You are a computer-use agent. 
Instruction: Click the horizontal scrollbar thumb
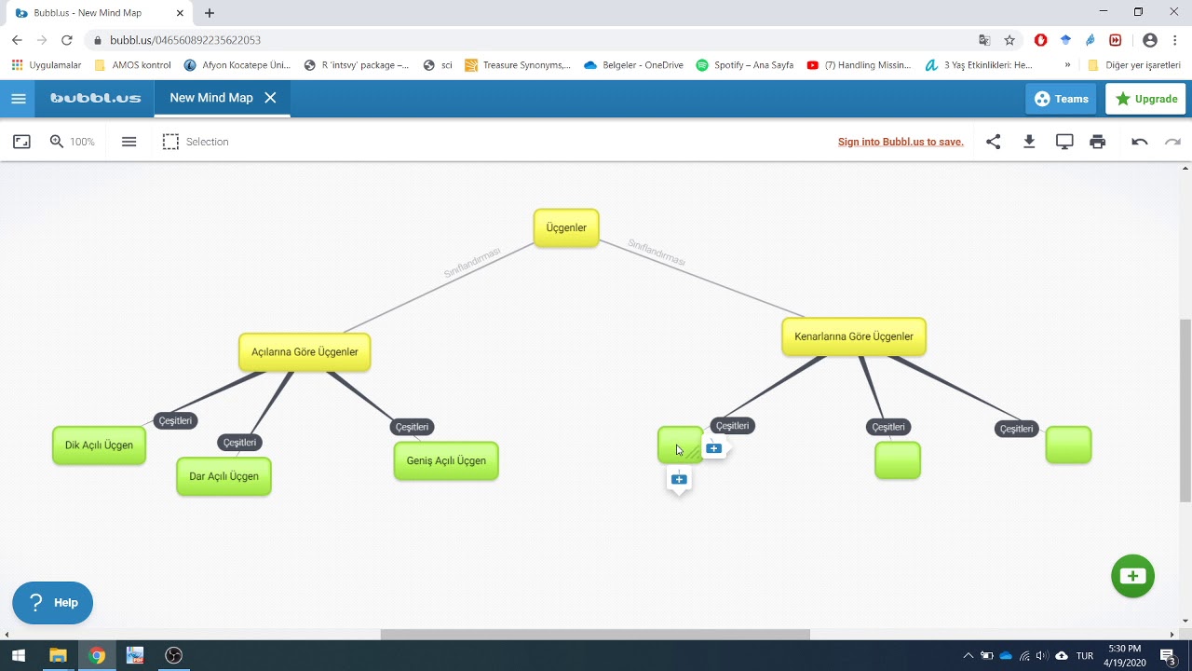click(595, 635)
